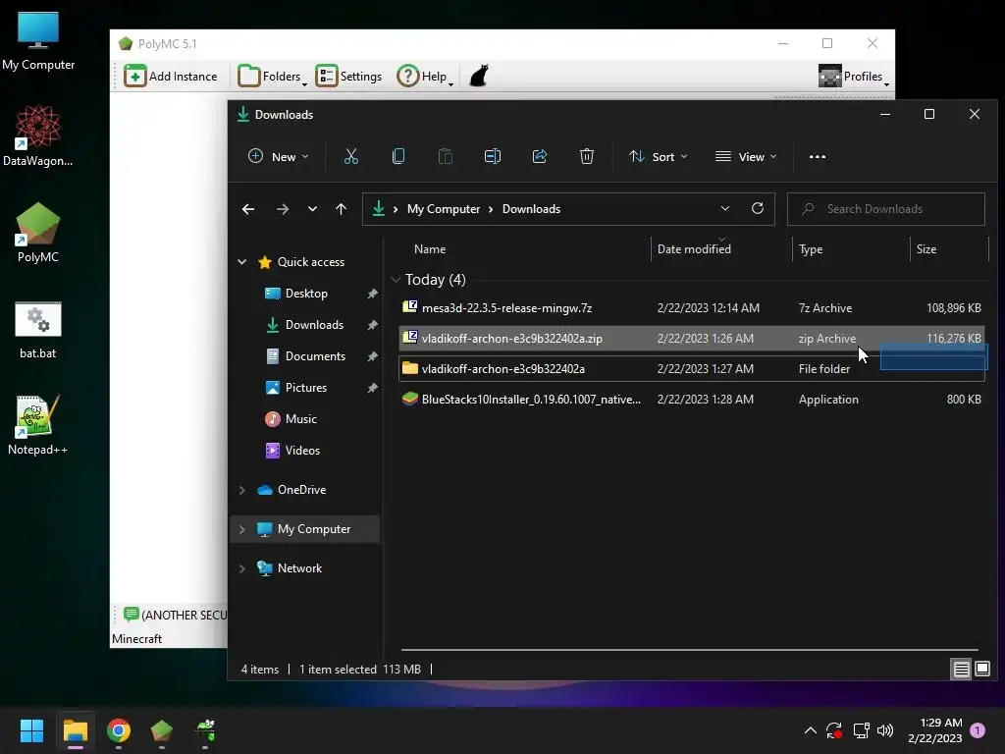The image size is (1005, 754).
Task: Collapse the Quick access tree node
Action: click(242, 261)
